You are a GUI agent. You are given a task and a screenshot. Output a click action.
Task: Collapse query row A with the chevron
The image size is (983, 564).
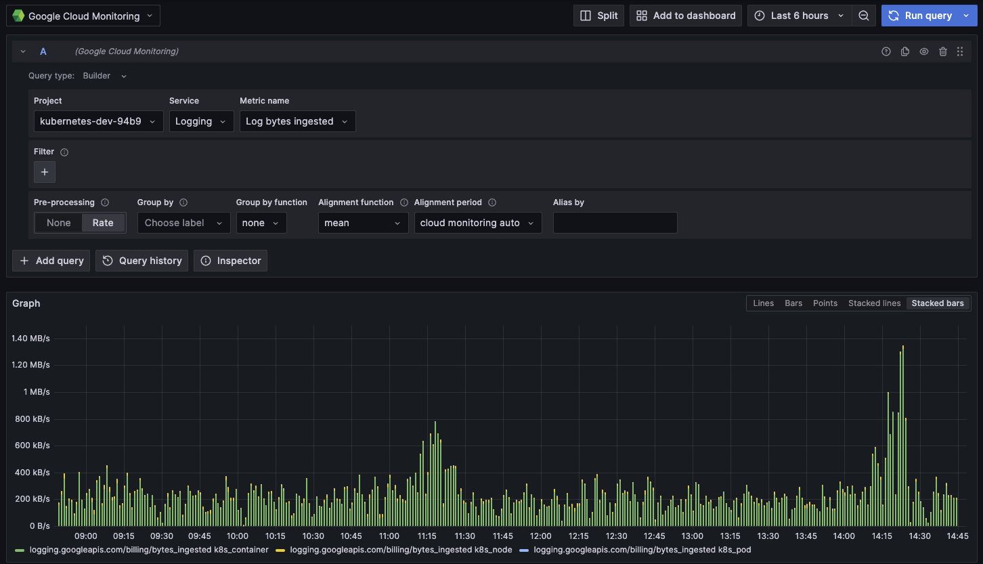pos(23,51)
